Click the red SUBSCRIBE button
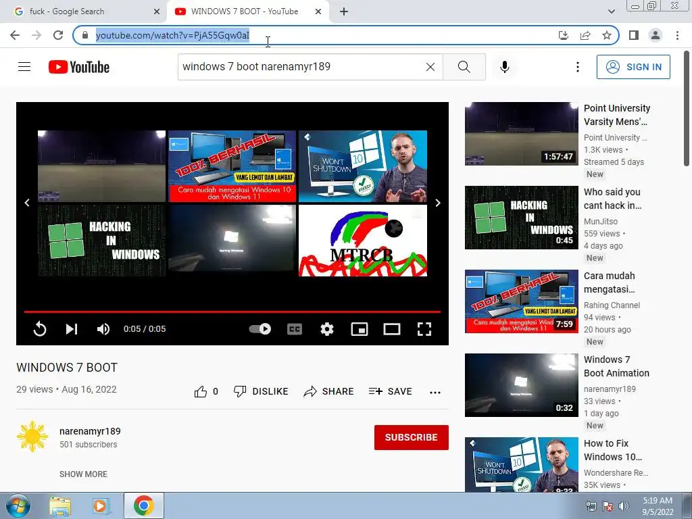This screenshot has height=519, width=692. click(x=412, y=437)
